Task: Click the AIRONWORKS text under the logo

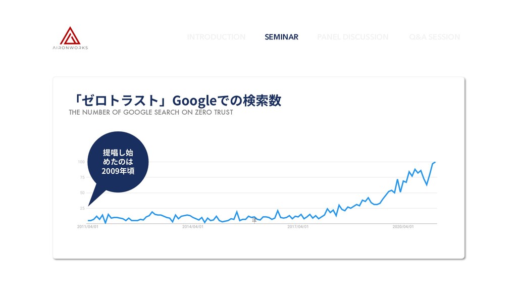Action: pos(70,47)
